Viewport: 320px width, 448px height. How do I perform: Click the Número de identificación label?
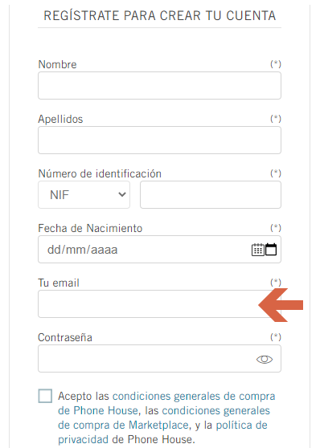(100, 173)
